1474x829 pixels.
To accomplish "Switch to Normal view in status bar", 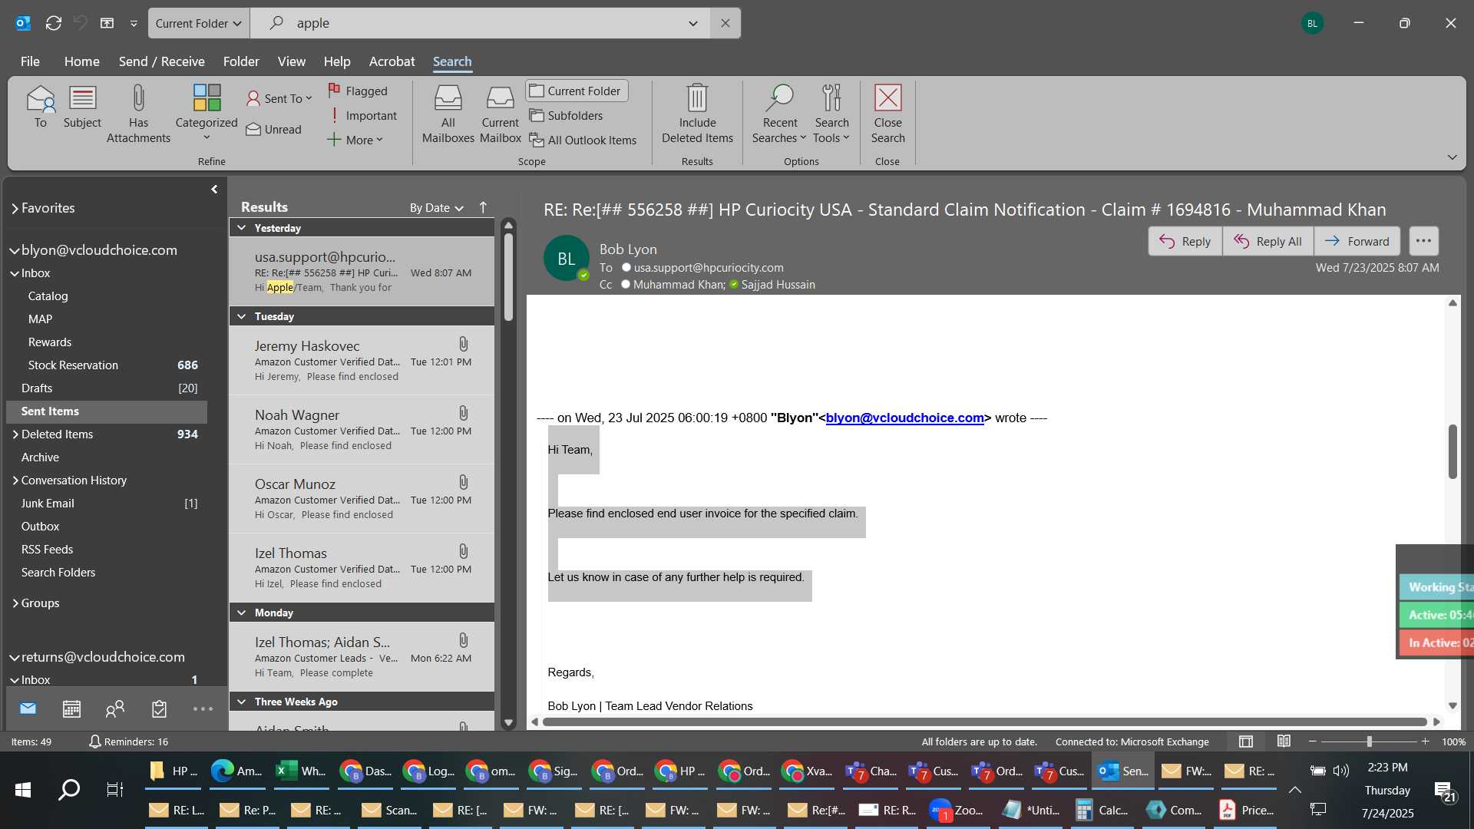I will click(x=1246, y=741).
